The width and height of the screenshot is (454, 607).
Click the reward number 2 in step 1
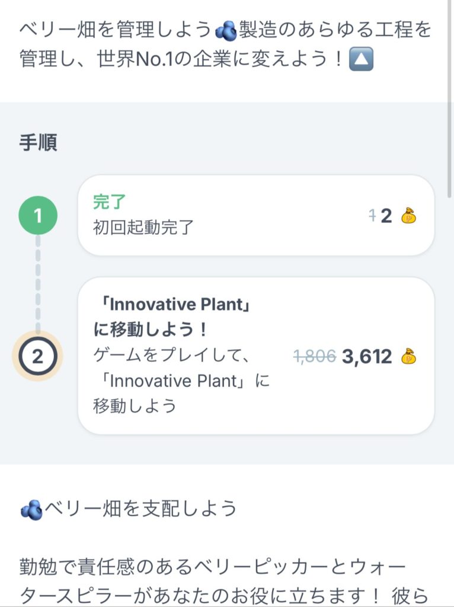386,216
